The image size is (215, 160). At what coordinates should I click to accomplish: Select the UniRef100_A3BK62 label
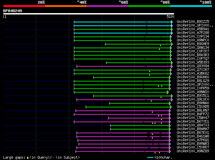coord(193,74)
